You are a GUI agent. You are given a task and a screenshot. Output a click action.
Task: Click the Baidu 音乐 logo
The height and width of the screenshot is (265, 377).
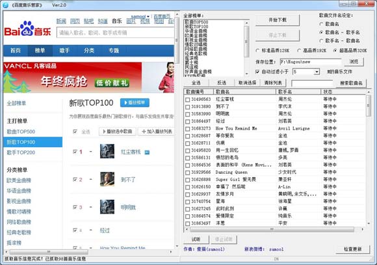pos(27,29)
